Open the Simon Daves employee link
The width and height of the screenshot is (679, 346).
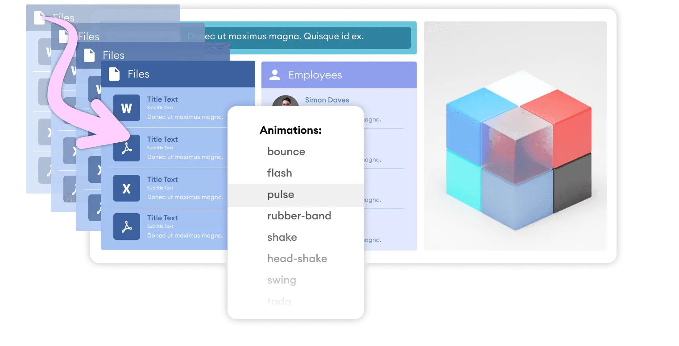(327, 100)
